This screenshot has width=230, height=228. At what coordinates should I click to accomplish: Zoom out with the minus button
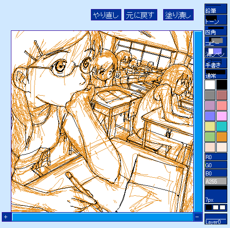pyautogui.click(x=197, y=217)
